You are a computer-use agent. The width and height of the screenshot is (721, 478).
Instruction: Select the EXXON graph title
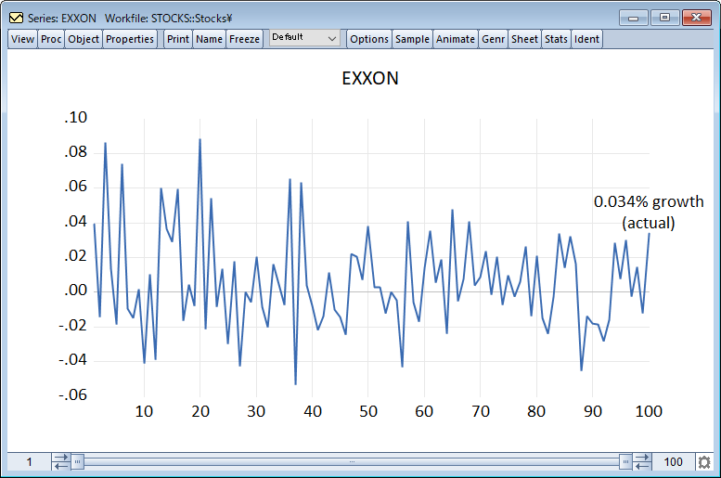(370, 78)
